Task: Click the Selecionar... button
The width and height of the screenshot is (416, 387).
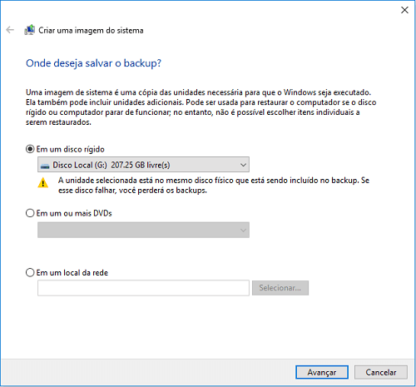Action: coord(280,288)
